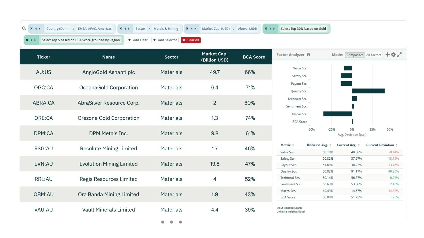Click the red Clear All button
This screenshot has height=238, width=424.
click(191, 40)
